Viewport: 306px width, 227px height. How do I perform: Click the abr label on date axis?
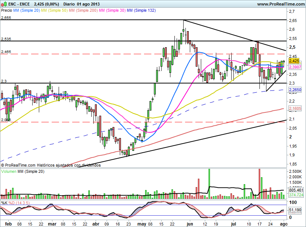96,224
